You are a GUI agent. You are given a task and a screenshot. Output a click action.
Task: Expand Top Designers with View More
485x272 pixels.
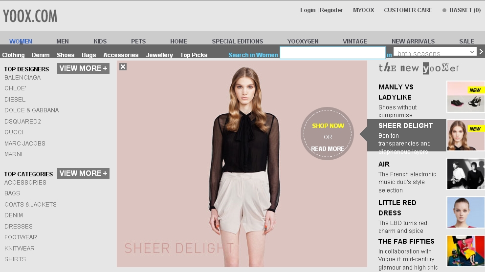tap(83, 68)
